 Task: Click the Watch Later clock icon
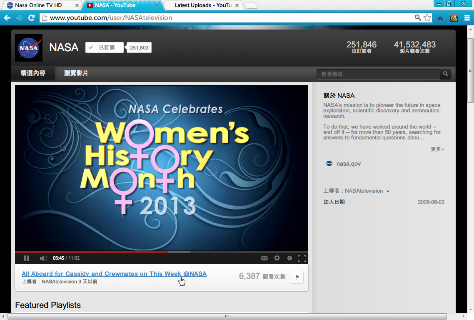tap(289, 258)
